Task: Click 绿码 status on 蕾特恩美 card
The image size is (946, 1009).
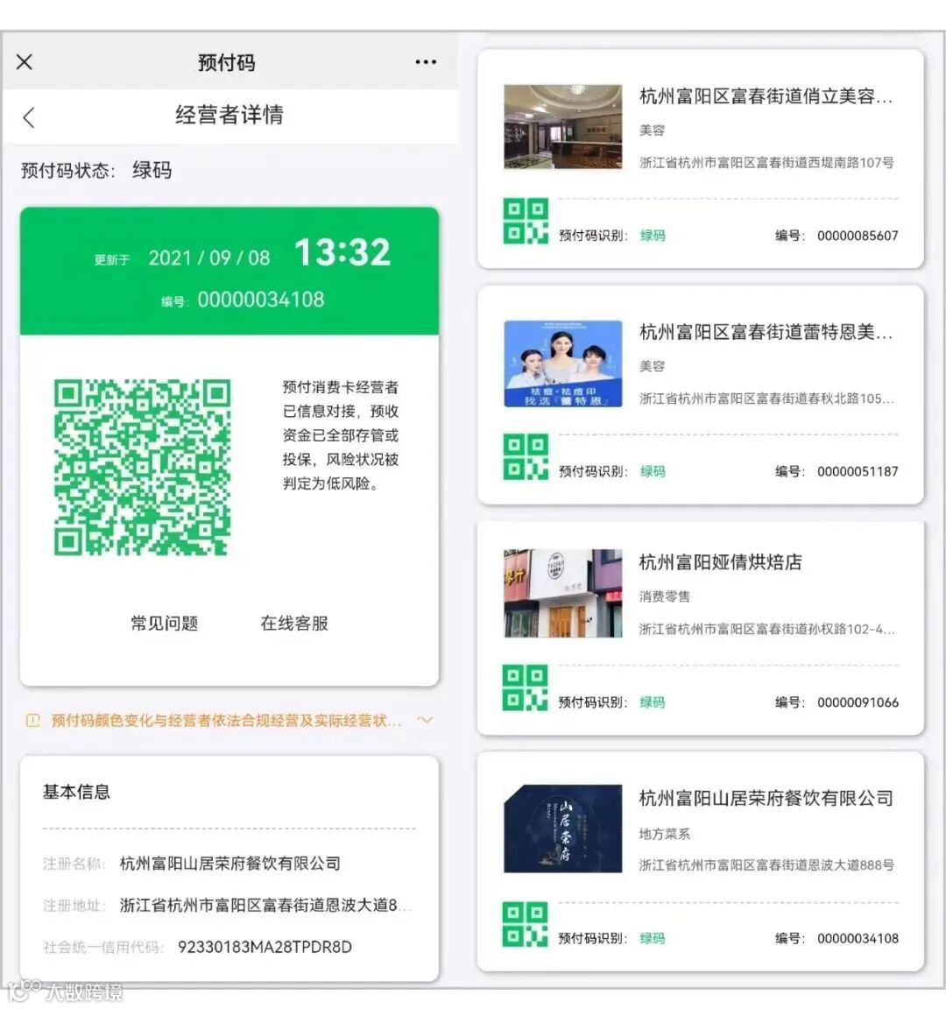Action: point(653,471)
